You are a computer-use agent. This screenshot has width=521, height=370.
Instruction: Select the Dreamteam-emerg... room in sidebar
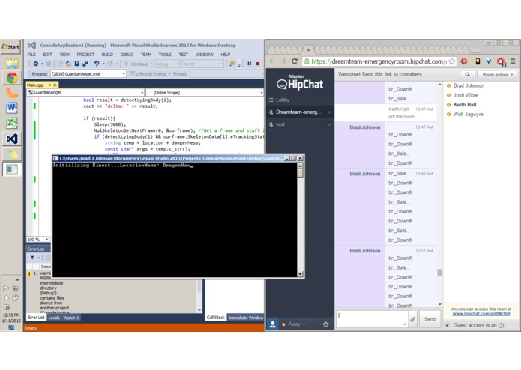[298, 112]
